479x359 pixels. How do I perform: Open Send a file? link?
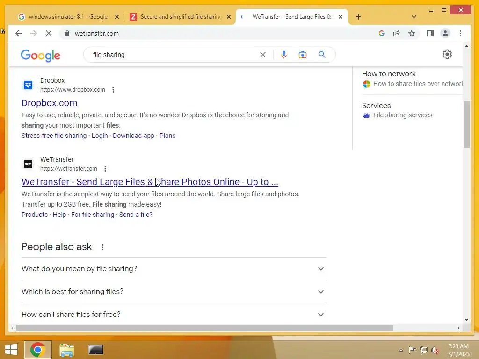[x=136, y=215]
